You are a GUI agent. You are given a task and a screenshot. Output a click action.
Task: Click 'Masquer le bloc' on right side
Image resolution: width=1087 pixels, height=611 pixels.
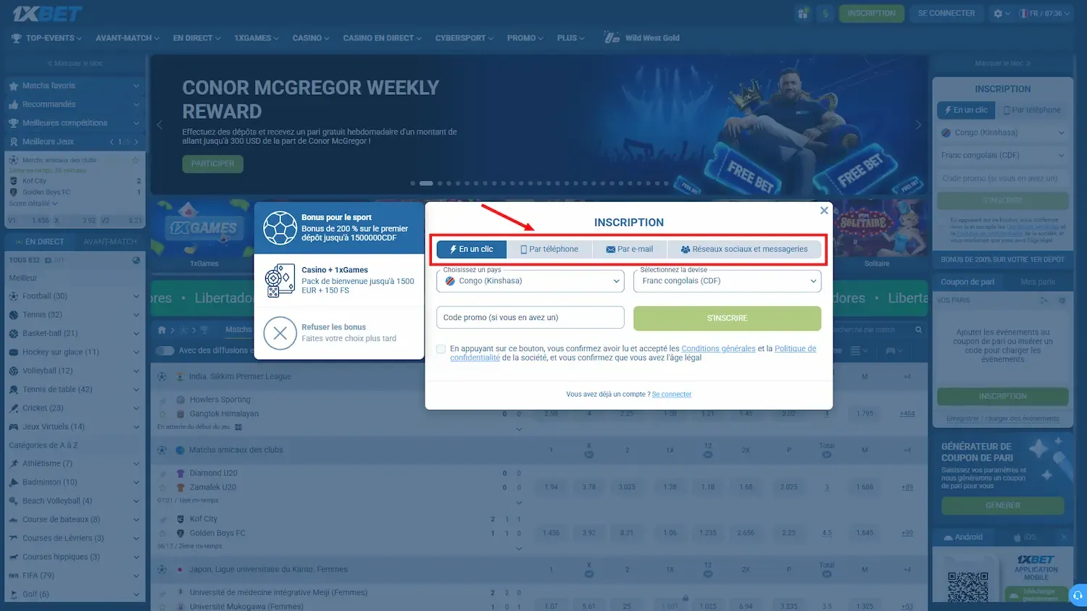[x=1002, y=64]
